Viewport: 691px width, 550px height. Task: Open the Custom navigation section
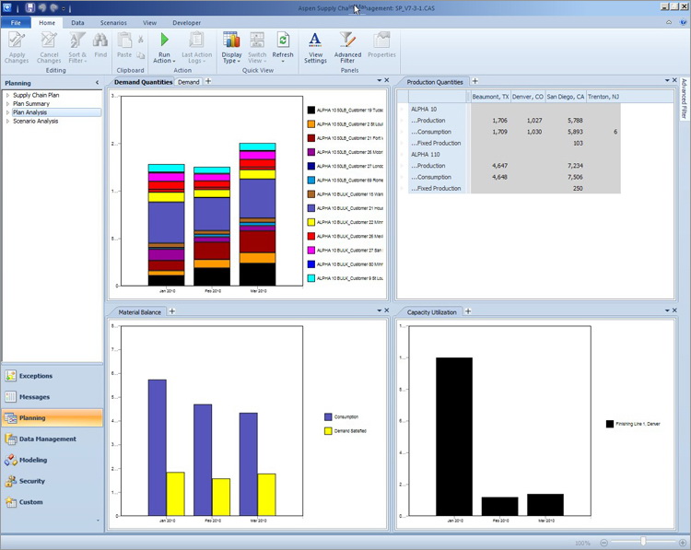(52, 501)
